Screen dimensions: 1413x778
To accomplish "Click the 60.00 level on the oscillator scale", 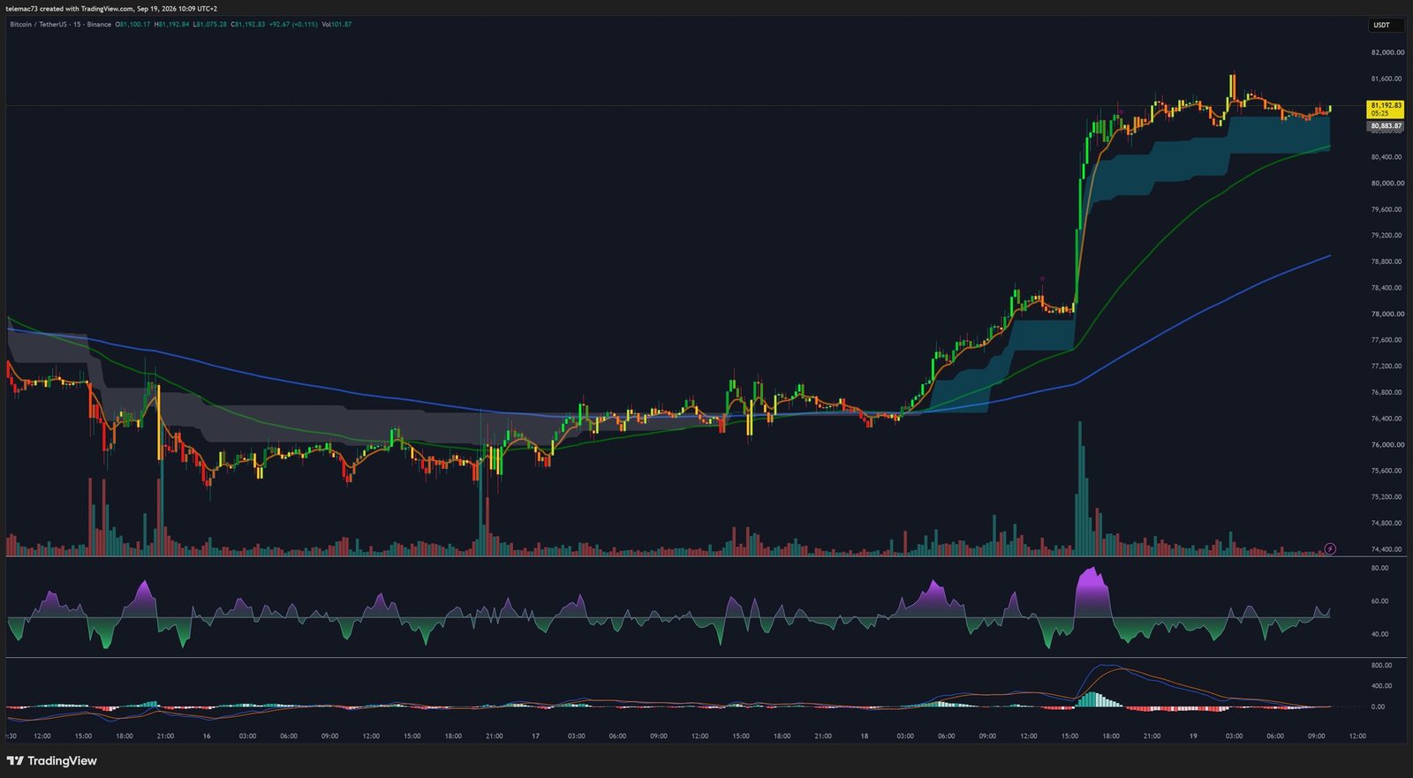I will 1379,600.
